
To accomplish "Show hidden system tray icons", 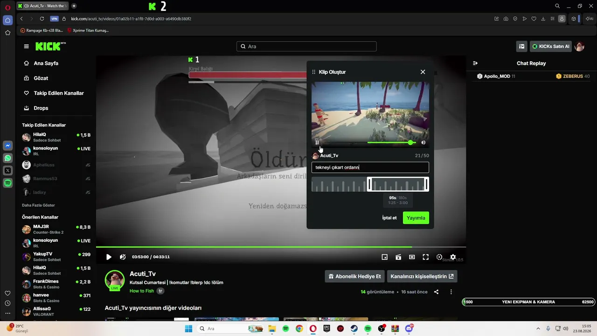I will (x=538, y=329).
